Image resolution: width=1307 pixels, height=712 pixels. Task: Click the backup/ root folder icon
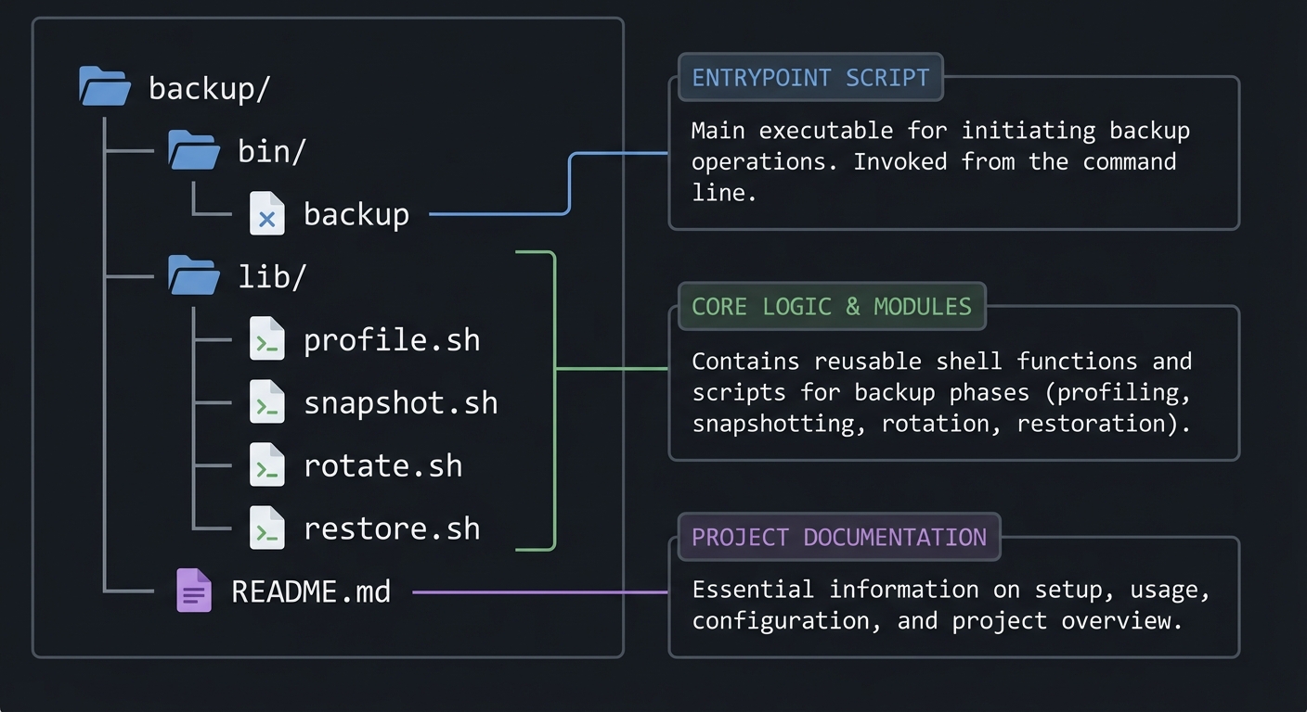tap(105, 86)
